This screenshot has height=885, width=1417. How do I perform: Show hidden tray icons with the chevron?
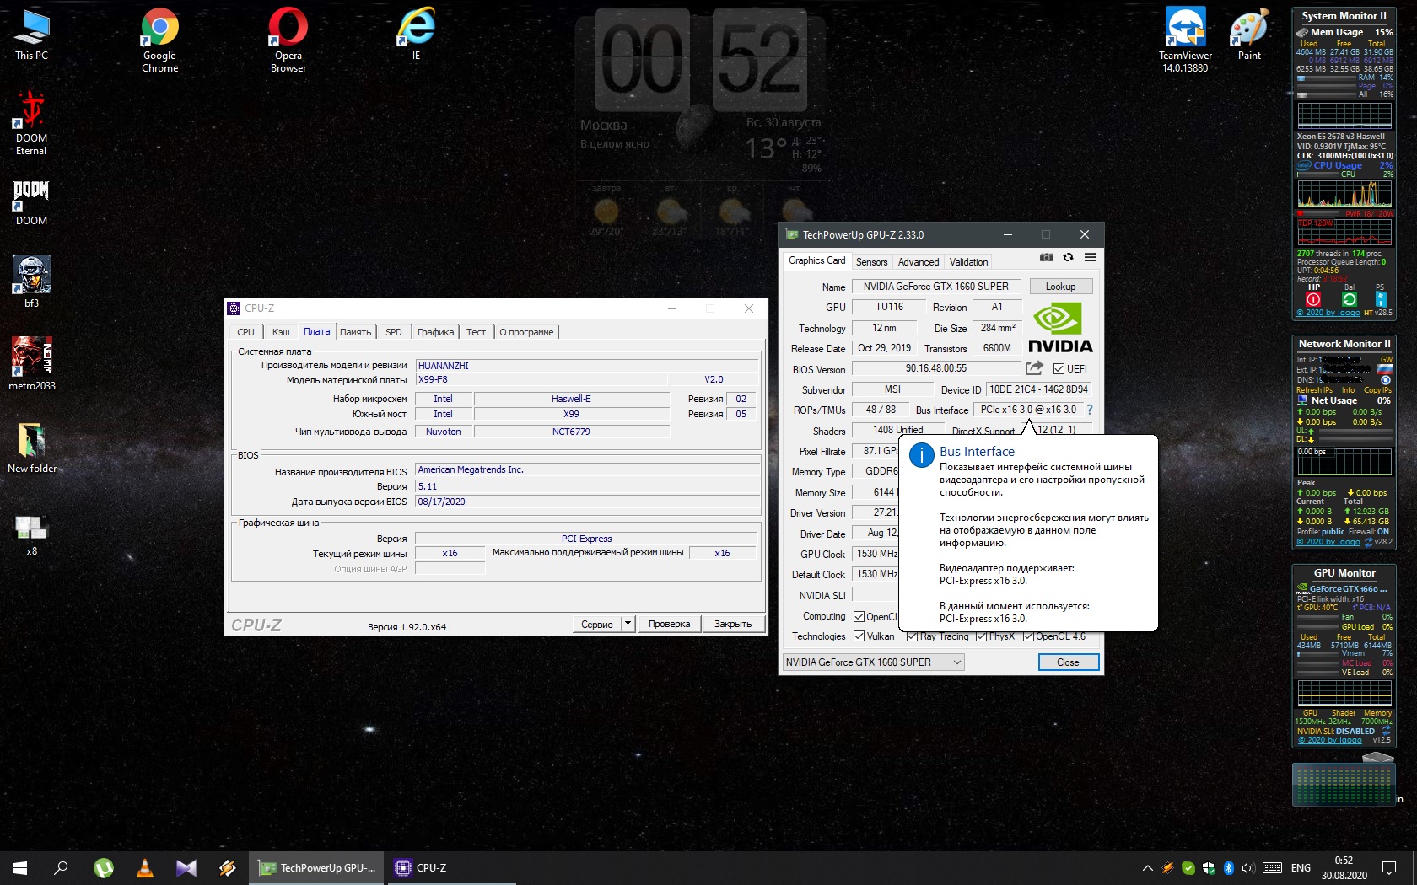1147,867
